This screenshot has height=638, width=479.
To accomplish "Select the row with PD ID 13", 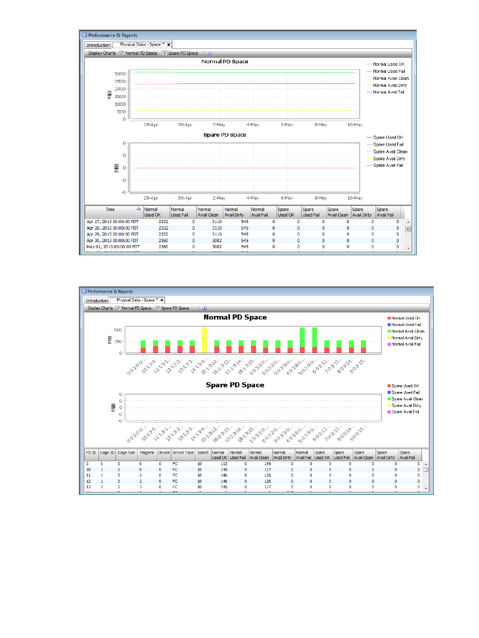I will click(x=254, y=487).
